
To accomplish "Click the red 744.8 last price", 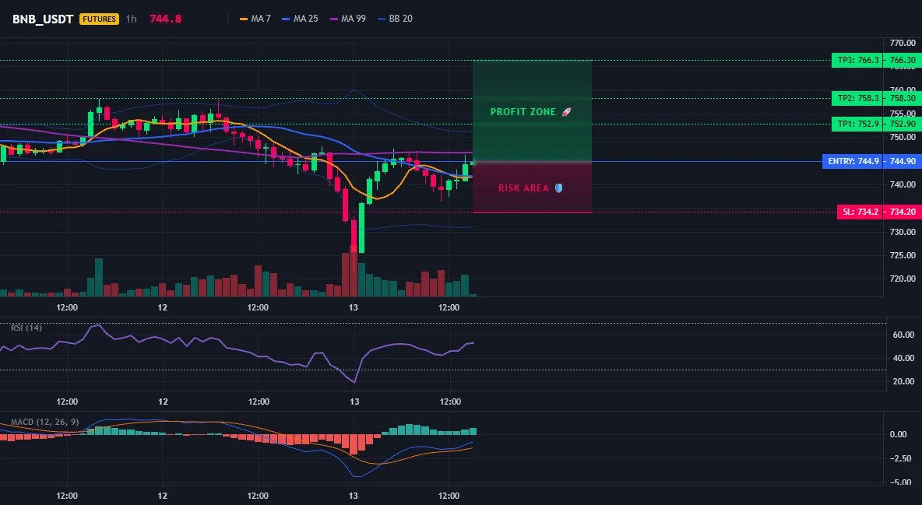I will 165,19.
